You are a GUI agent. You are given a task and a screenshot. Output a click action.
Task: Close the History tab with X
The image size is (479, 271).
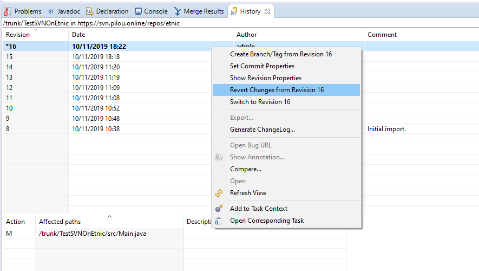pos(267,11)
